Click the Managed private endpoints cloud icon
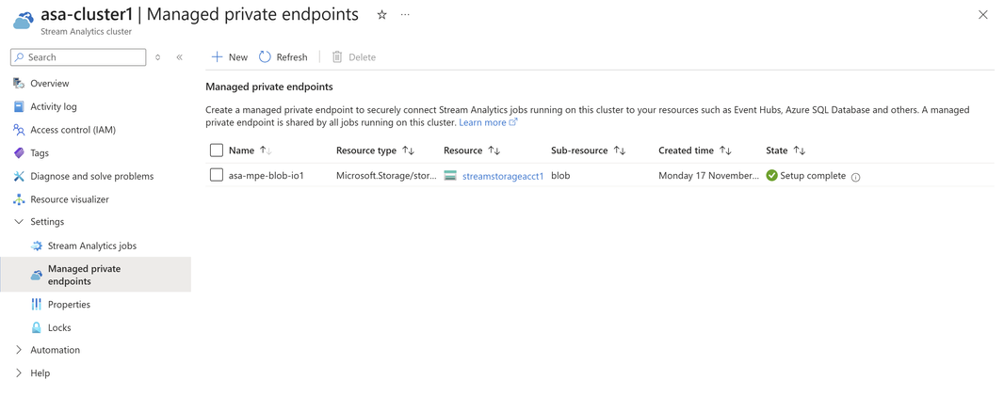This screenshot has height=396, width=1004. 37,275
